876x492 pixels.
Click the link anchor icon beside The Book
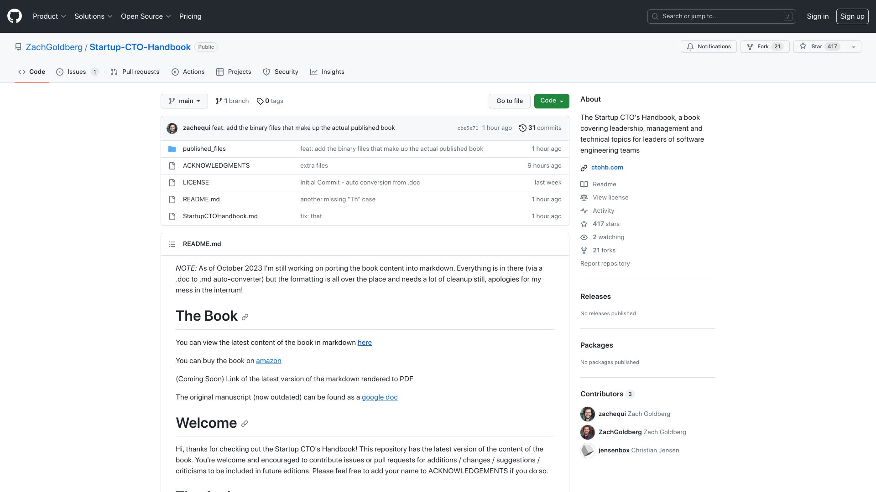[245, 317]
